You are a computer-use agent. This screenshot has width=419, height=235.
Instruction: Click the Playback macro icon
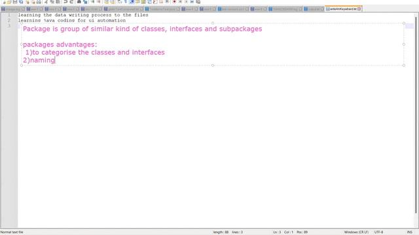[186, 1]
